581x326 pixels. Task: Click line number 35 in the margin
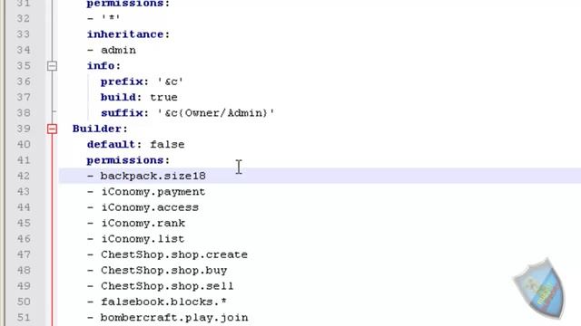(24, 66)
